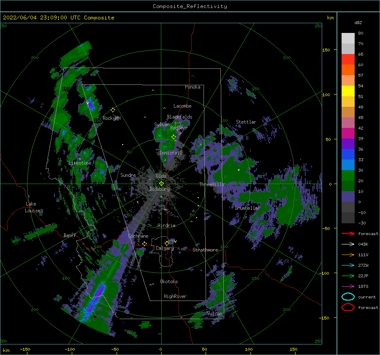The image size is (380, 355).
Task: Click the purple 36-39 dBZ swatch
Action: (x=348, y=144)
